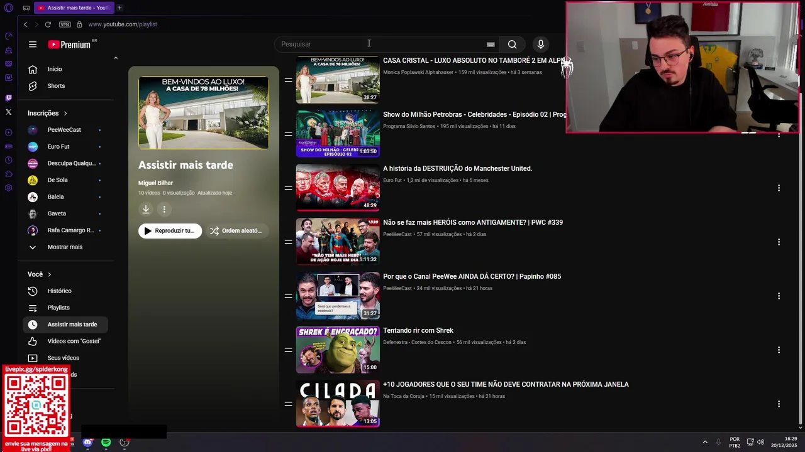Open options for the Manchester United video
This screenshot has height=452, width=805.
pyautogui.click(x=779, y=188)
